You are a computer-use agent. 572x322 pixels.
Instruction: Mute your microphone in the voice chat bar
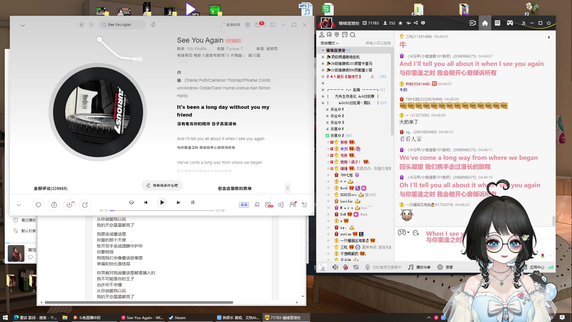pyautogui.click(x=345, y=267)
